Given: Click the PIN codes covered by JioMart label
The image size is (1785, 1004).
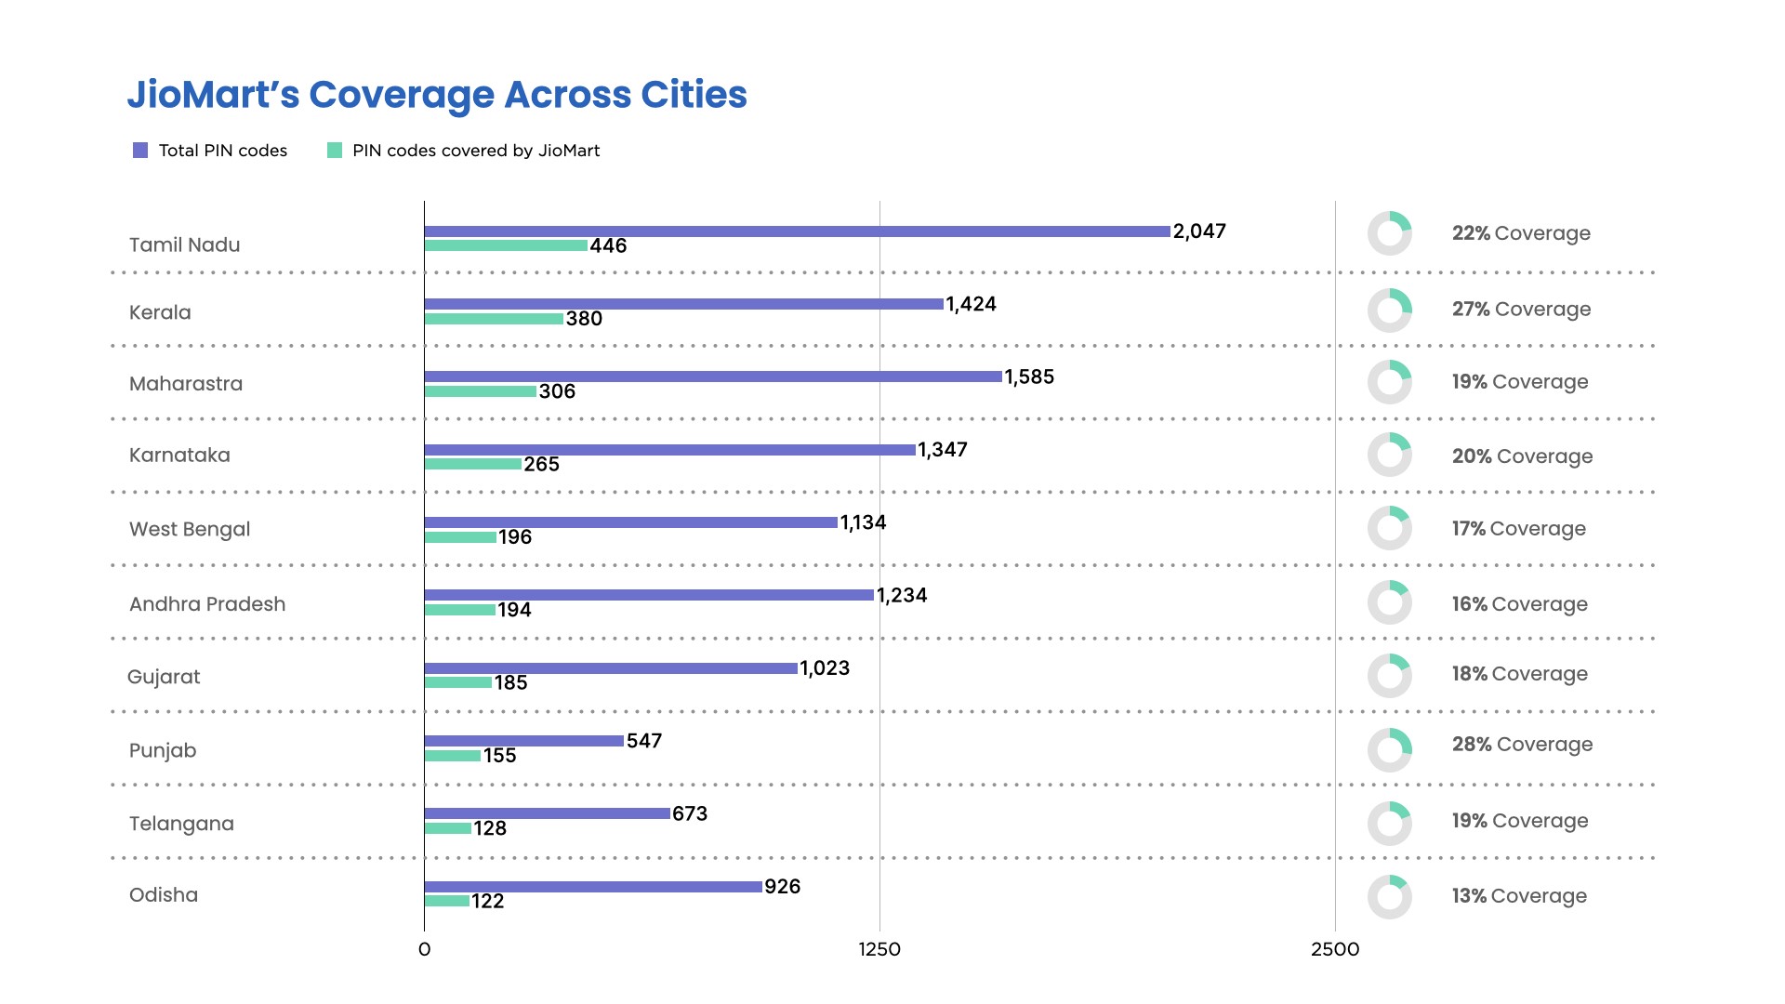Looking at the screenshot, I should [x=476, y=151].
